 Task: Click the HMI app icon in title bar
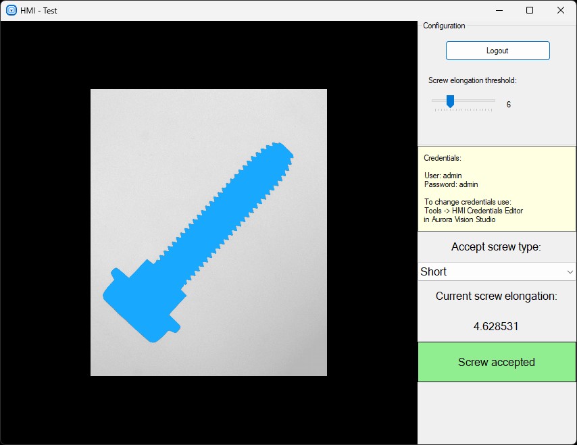(x=11, y=10)
